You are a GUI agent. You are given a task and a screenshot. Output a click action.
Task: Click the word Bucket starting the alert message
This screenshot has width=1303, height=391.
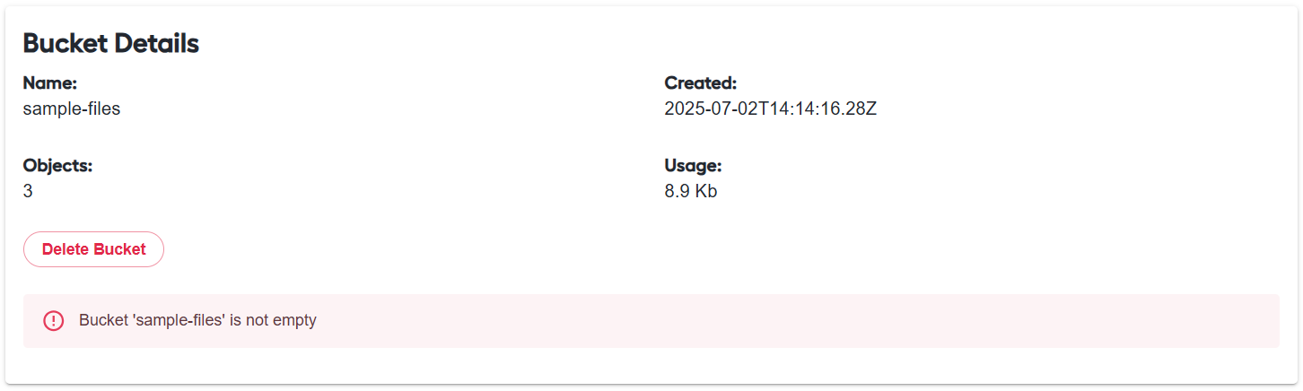[103, 320]
